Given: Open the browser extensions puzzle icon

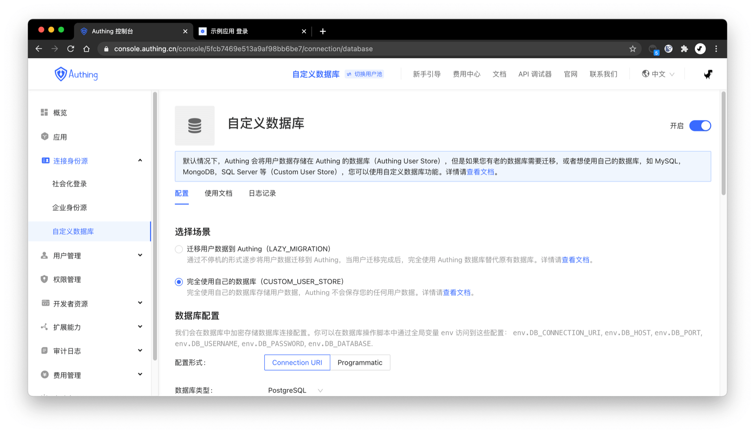Looking at the screenshot, I should point(684,49).
